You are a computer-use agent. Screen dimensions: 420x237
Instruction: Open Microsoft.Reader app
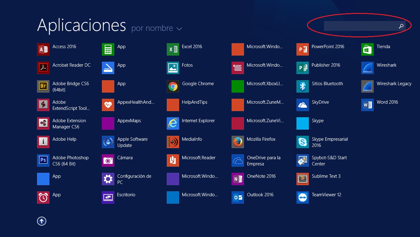[x=173, y=160]
